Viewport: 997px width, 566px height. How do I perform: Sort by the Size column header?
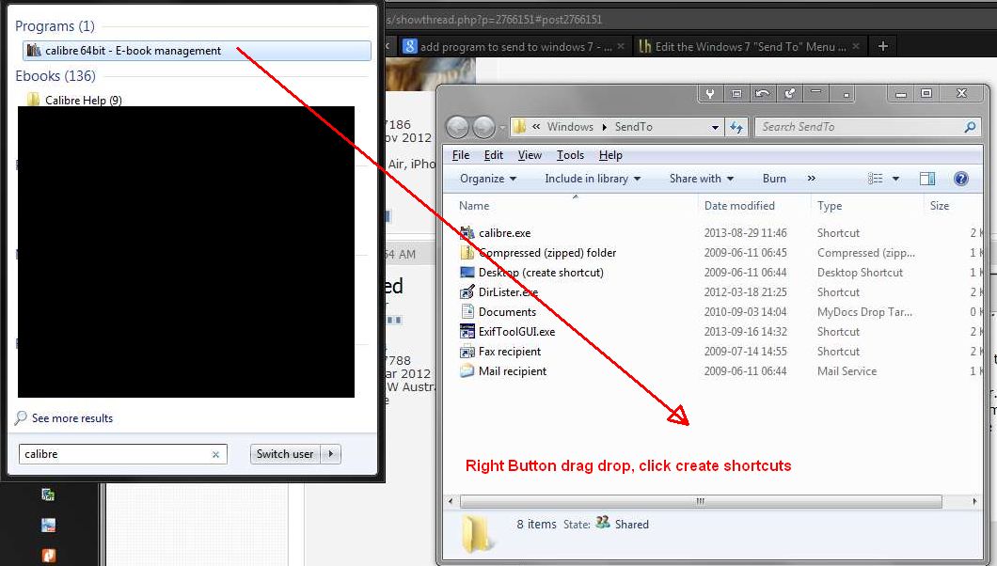click(939, 206)
